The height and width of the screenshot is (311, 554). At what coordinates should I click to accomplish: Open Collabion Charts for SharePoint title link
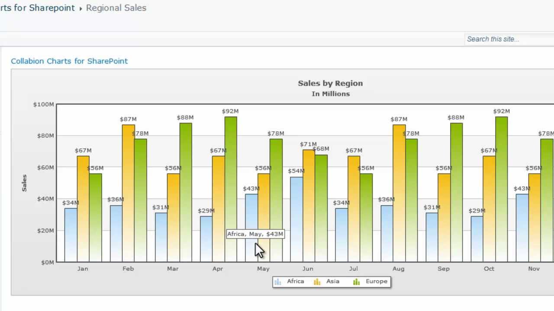69,61
